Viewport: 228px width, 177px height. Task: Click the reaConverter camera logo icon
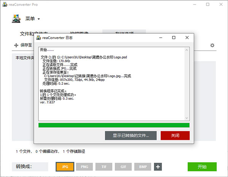16,19
